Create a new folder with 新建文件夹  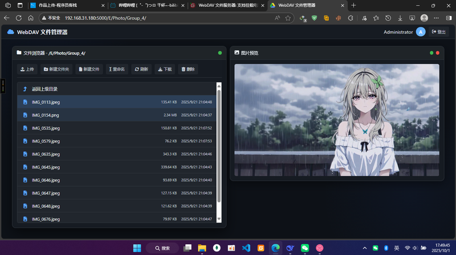coord(56,69)
